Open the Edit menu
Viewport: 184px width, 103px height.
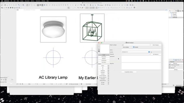click(x=14, y=1)
